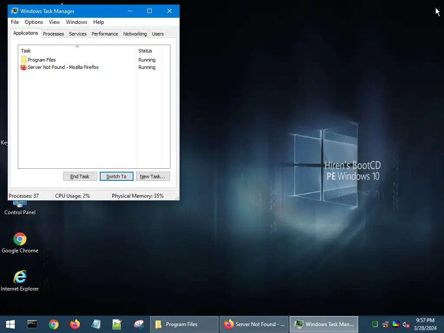Select Control Panel desktop shortcut
444x333 pixels.
point(20,208)
